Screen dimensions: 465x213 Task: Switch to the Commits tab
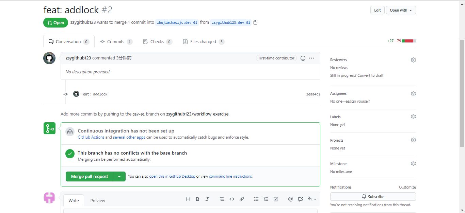[116, 41]
